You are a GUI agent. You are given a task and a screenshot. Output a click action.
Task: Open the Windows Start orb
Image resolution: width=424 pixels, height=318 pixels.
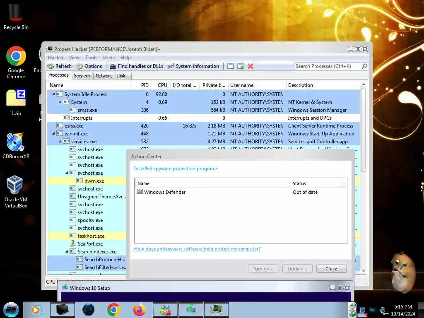tap(11, 310)
